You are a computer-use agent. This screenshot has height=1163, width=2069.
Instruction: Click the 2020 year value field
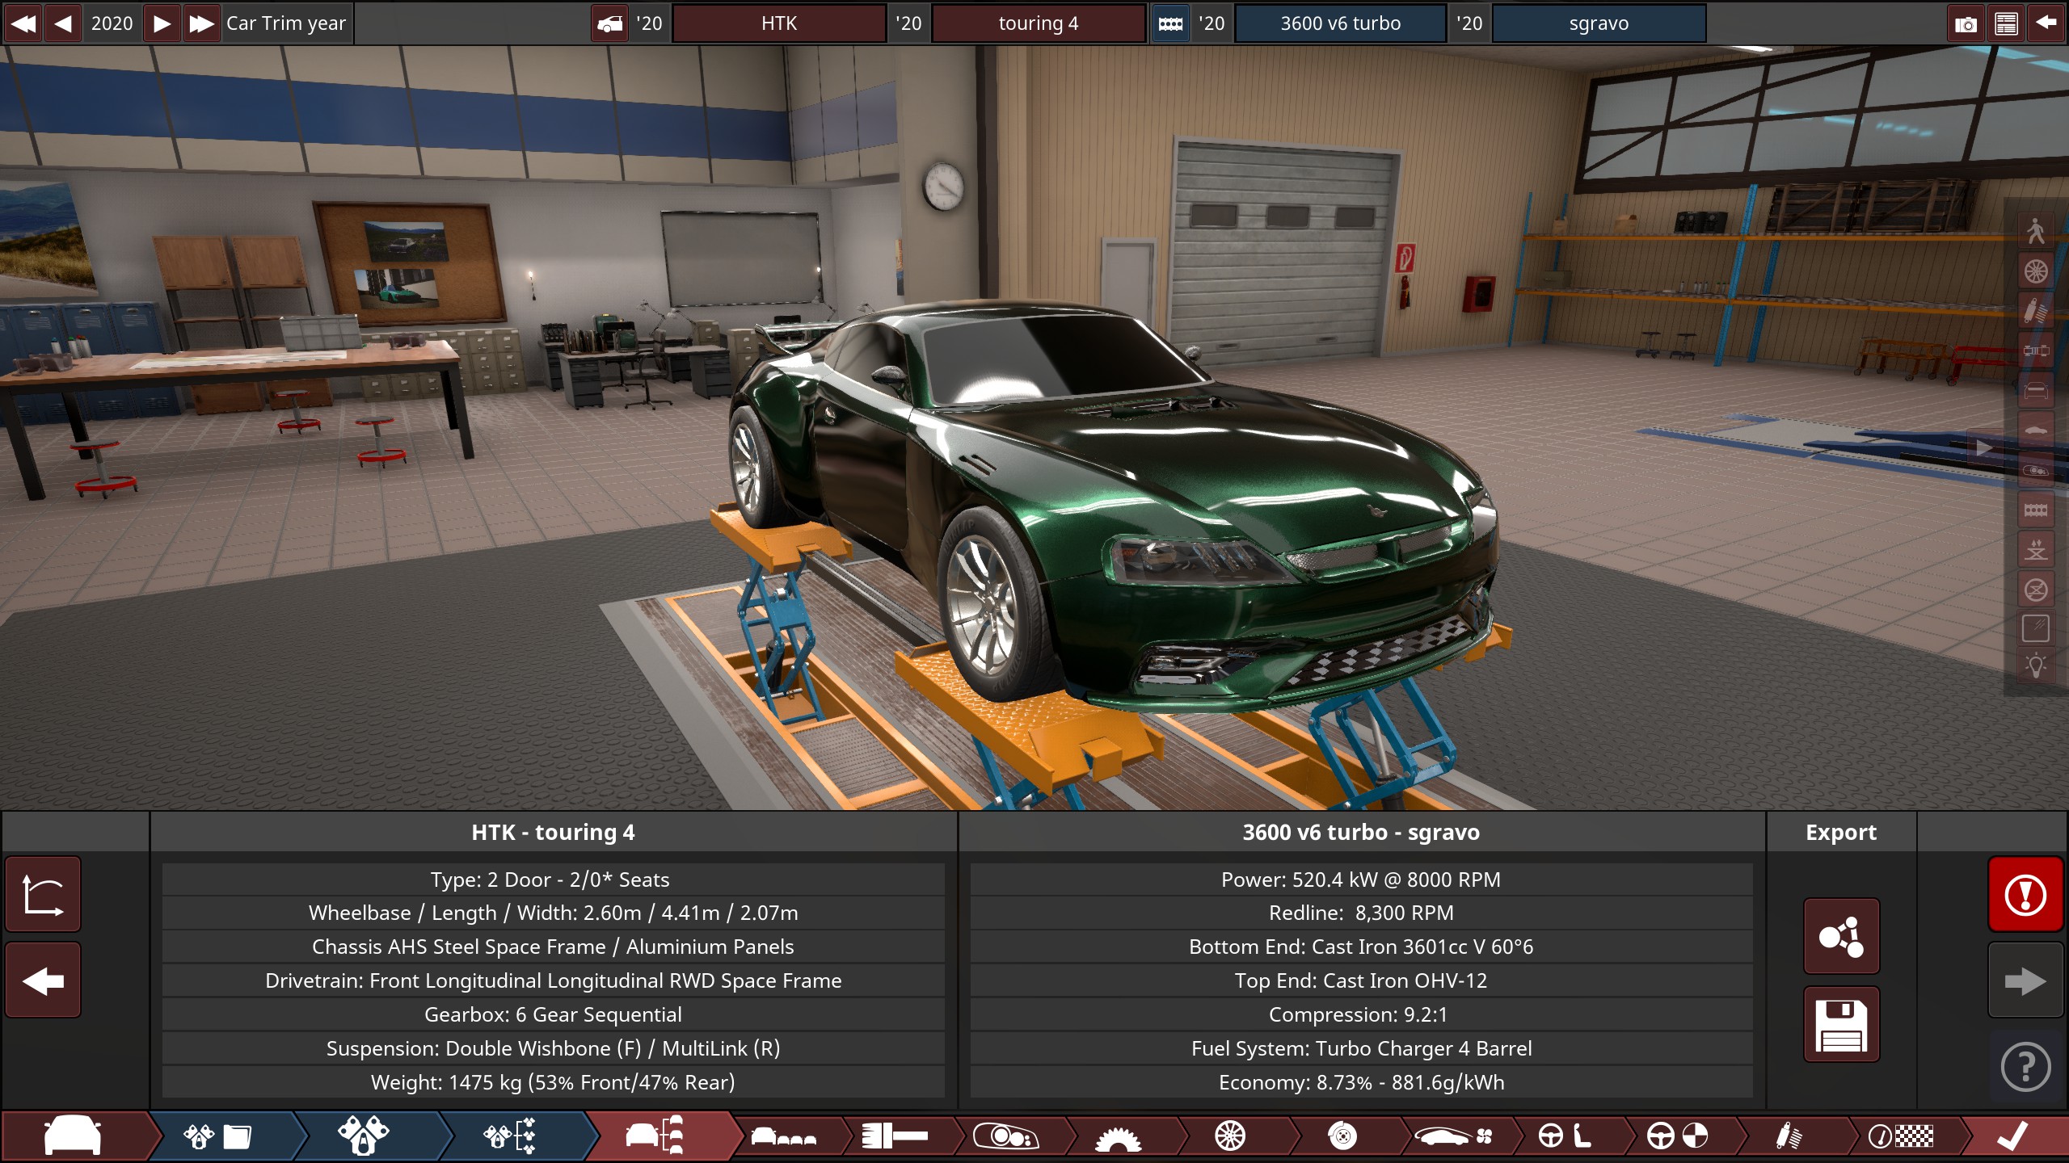coord(112,23)
